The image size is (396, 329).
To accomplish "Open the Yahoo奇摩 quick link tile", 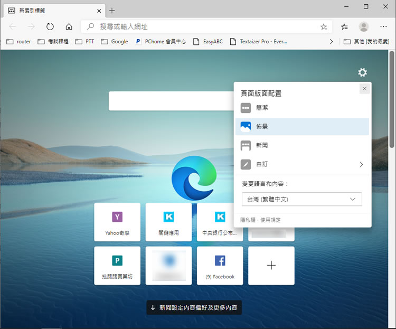I will click(x=117, y=222).
